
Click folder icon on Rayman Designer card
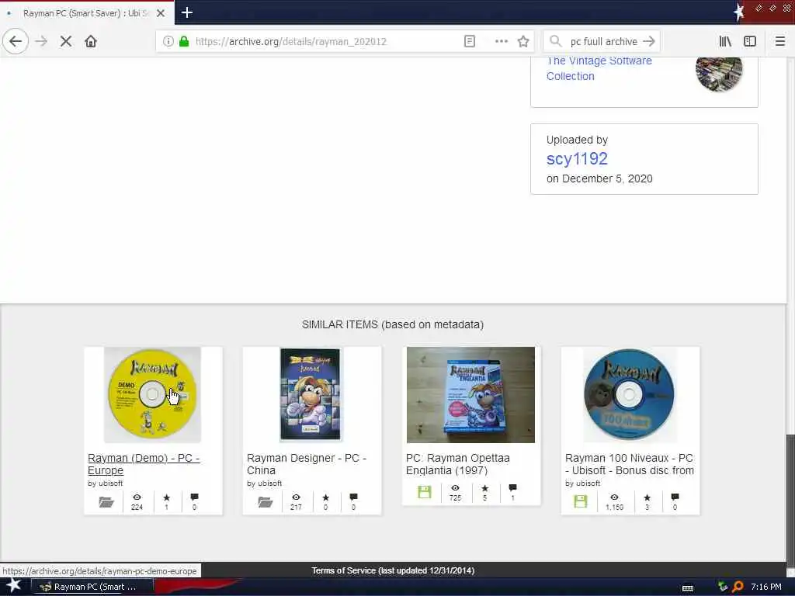pyautogui.click(x=266, y=502)
